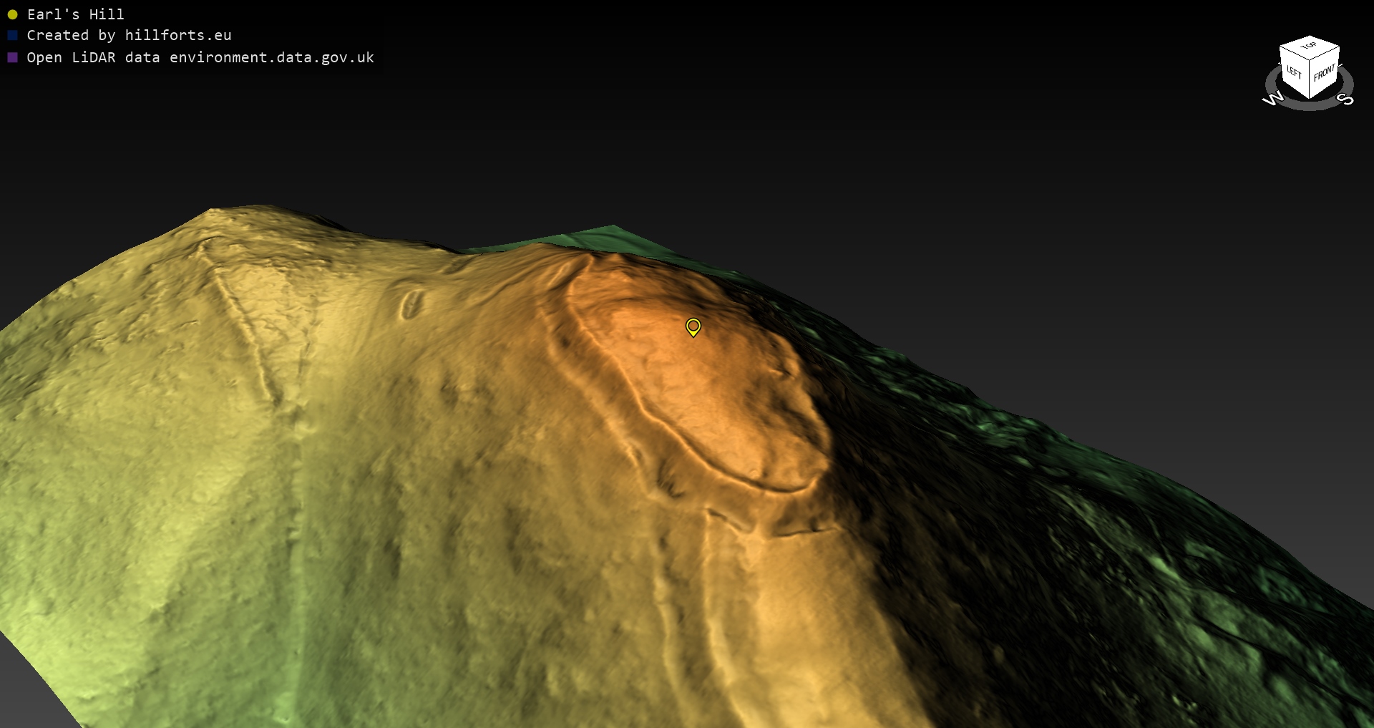Click the W compass letter on navigation ring
Image resolution: width=1374 pixels, height=728 pixels.
[1273, 99]
